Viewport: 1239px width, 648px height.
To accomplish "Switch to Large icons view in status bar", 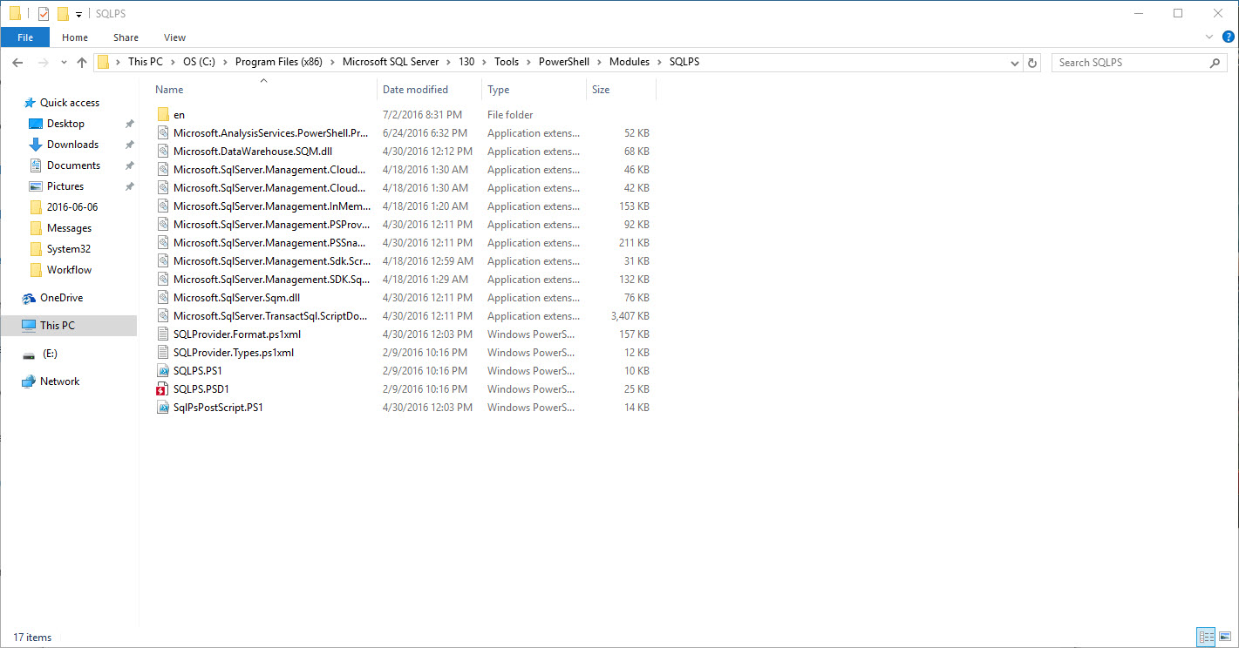I will coord(1225,638).
